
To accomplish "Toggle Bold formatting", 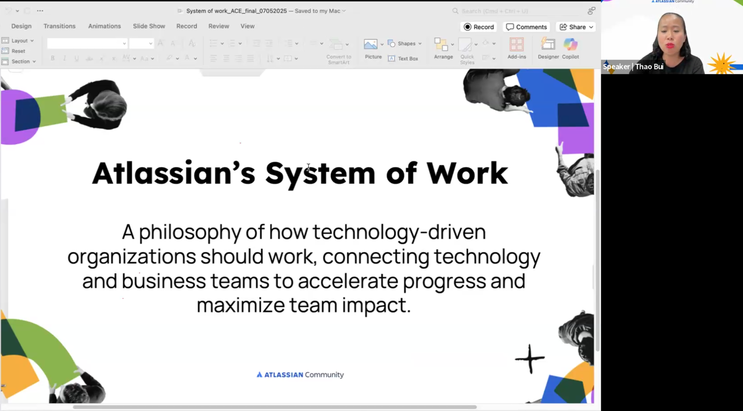I will coord(53,58).
